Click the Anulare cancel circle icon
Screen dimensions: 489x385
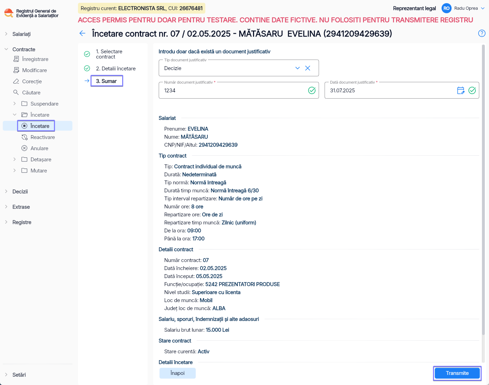24,148
